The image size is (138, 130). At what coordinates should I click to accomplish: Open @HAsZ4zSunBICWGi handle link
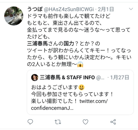tap(69, 9)
